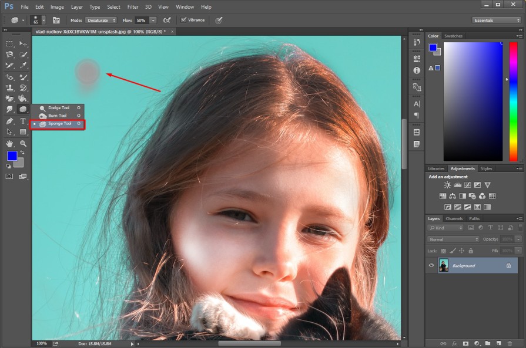Enable airbrush-style build-up effects

[167, 20]
